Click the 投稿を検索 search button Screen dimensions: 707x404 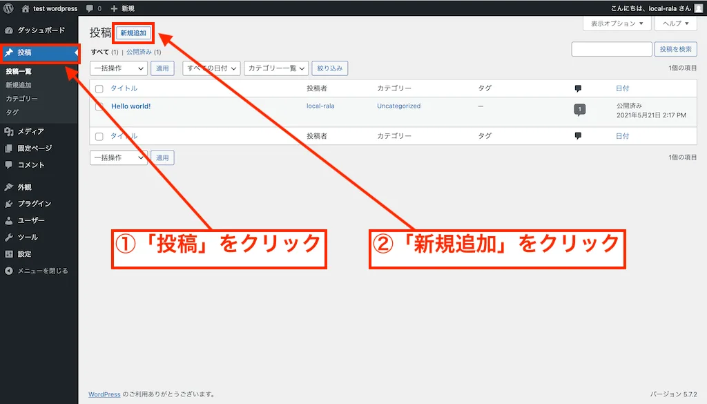point(675,49)
